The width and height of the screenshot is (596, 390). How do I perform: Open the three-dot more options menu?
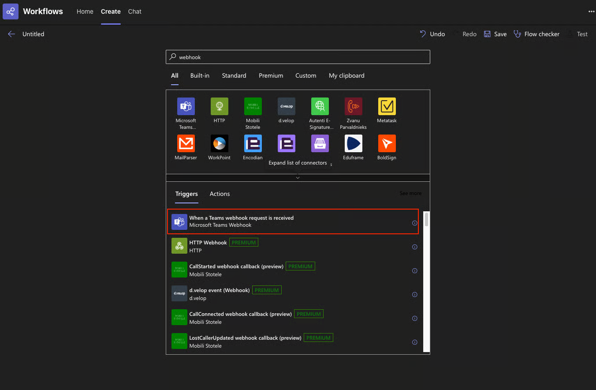point(591,11)
